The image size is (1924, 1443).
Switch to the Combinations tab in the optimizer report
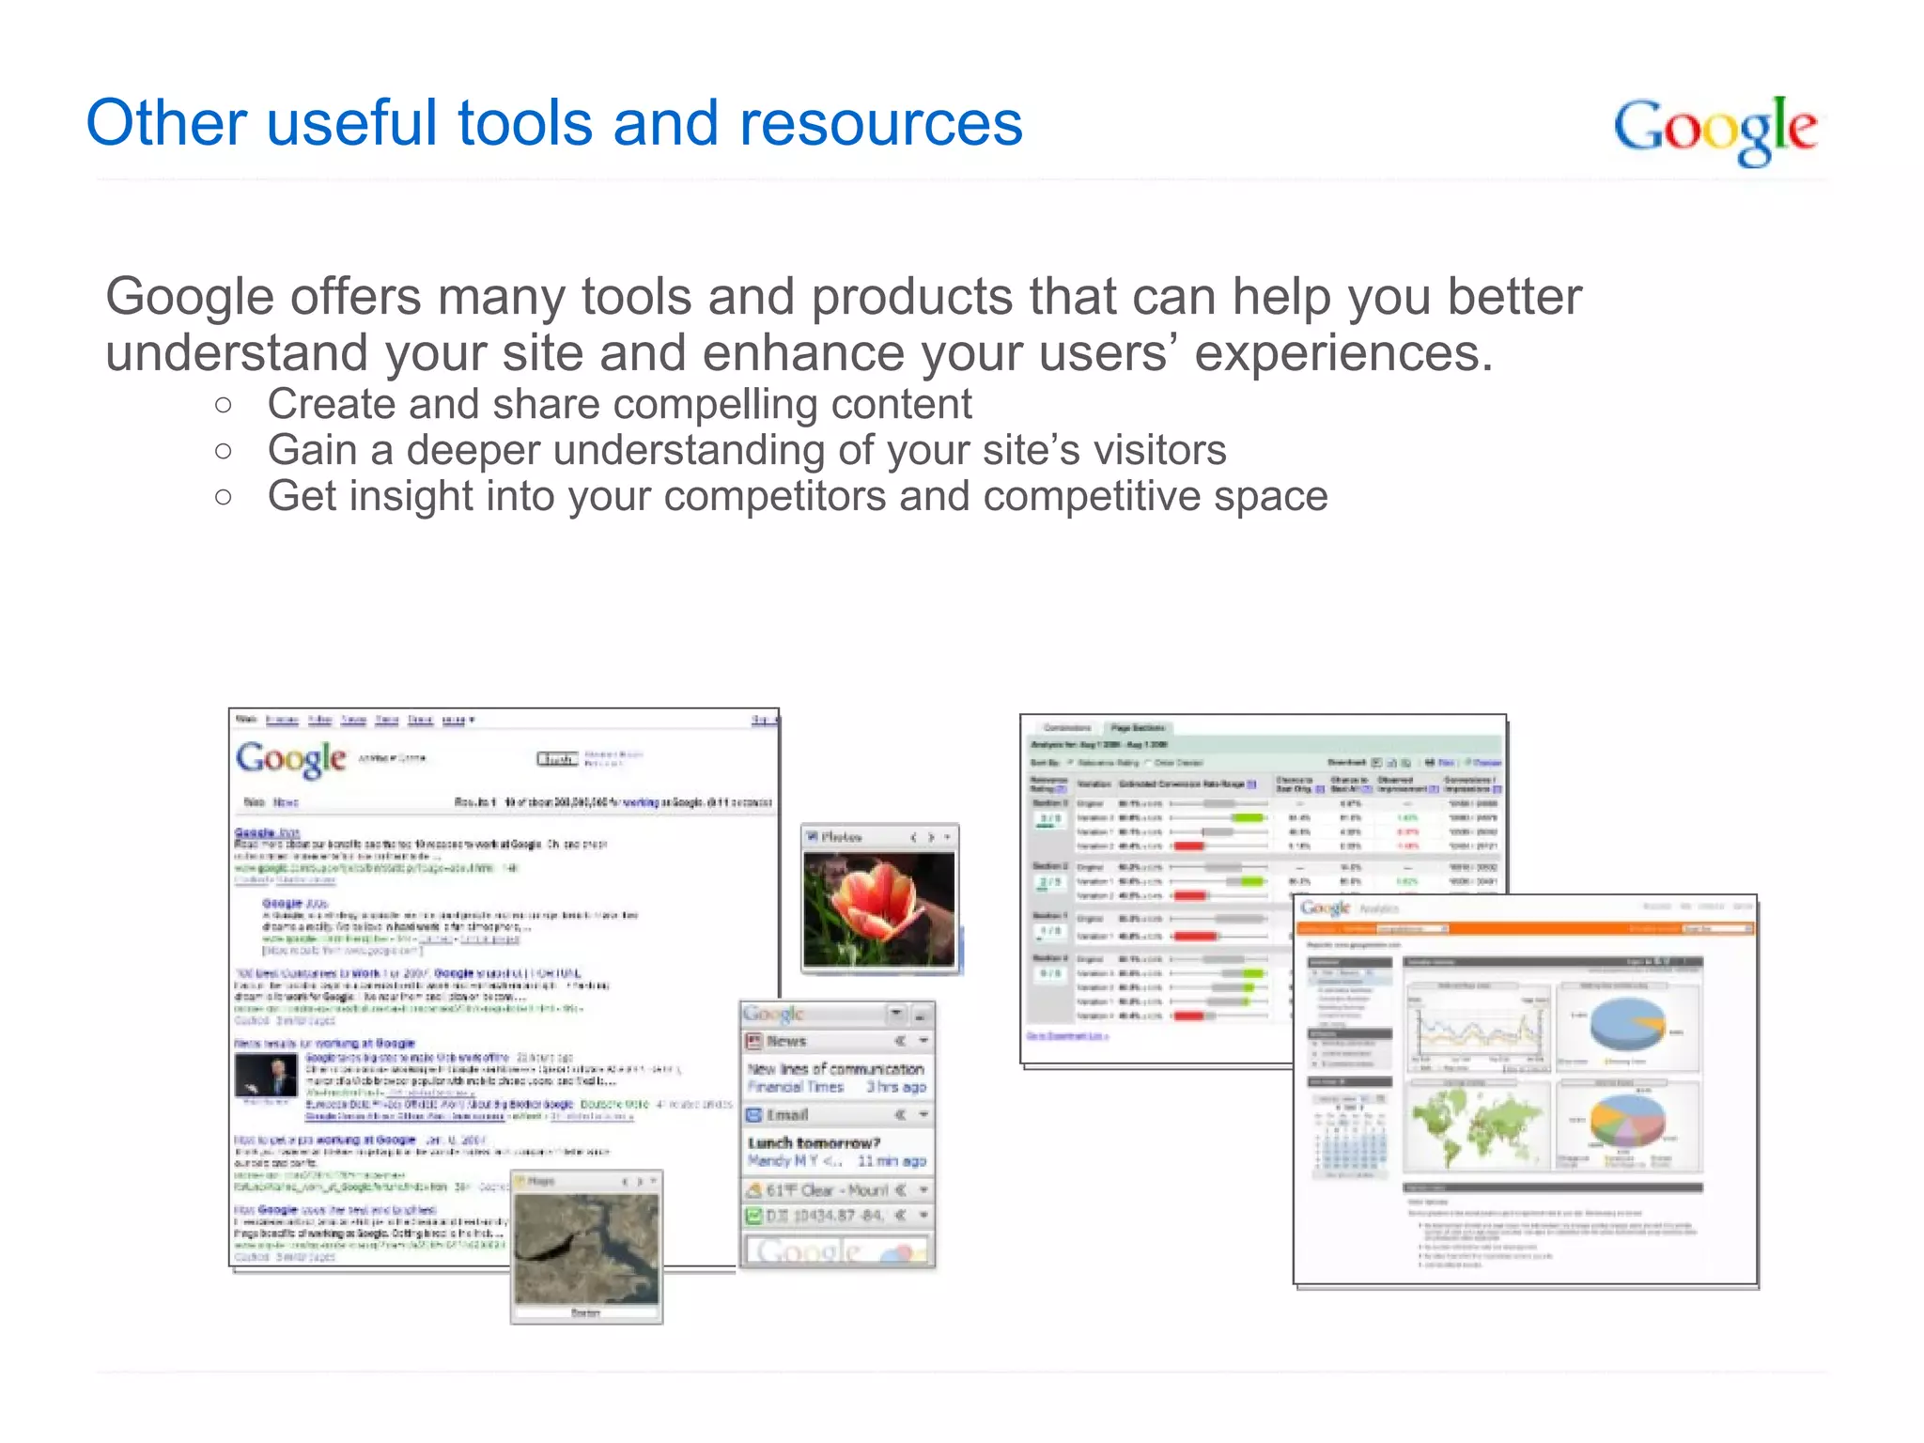point(1067,728)
